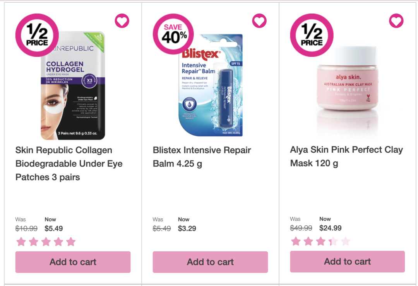Viewport: 418px width, 286px height.
Task: Click five-star rating under Skin Republic patches
Action: pos(46,242)
